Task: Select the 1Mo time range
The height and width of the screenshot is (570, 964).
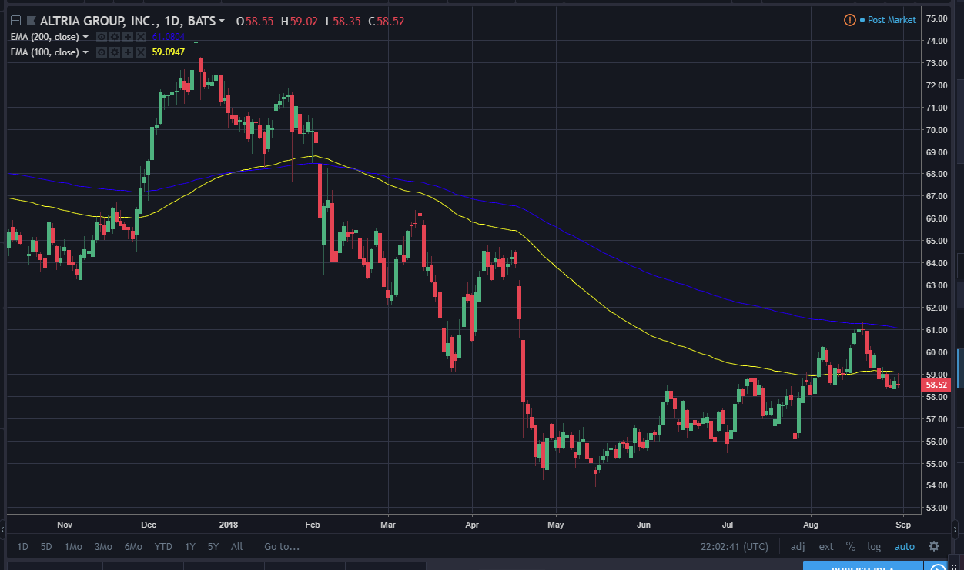Action: [x=73, y=547]
